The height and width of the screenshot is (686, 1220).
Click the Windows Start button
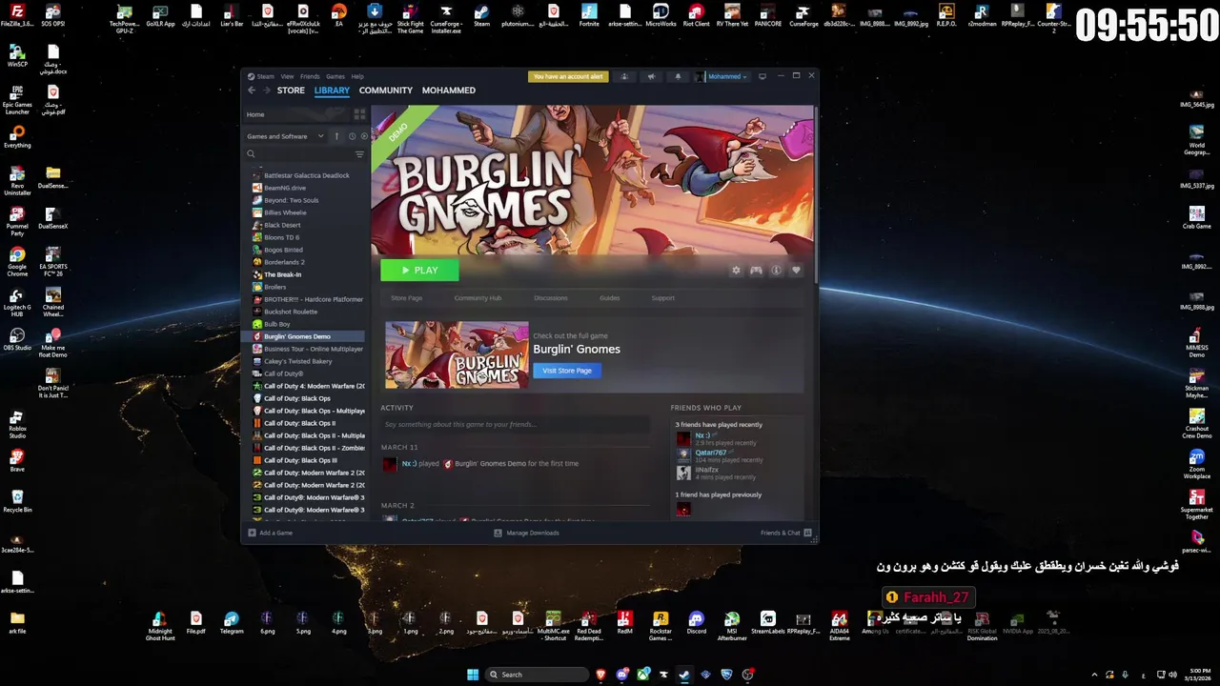(x=473, y=675)
